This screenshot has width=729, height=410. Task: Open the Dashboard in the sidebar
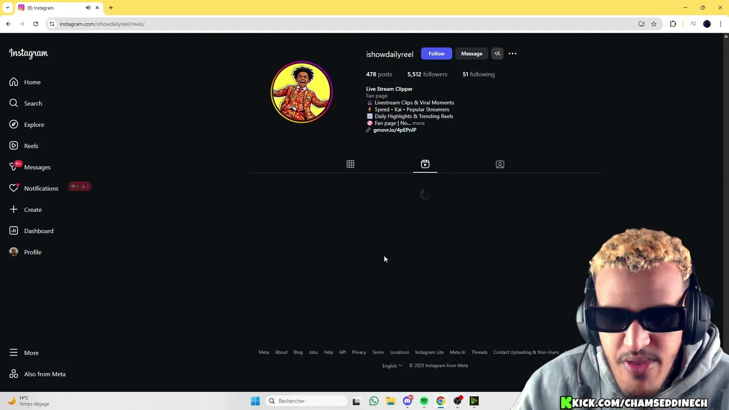click(x=31, y=231)
